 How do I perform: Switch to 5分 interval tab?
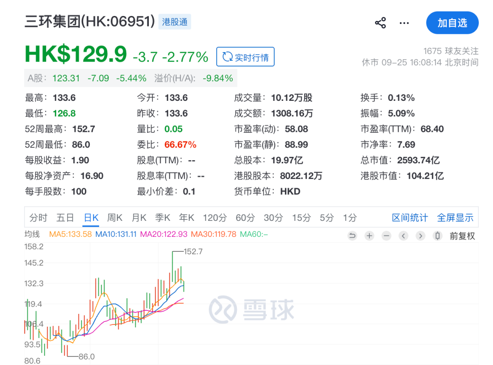tap(327, 218)
